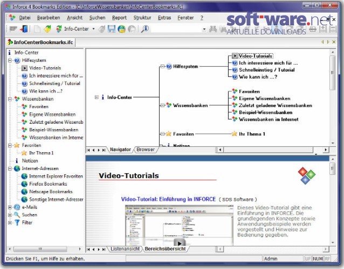Viewport: 344px width, 269px height.
Task: Select Eigene Wissensbanken in left tree
Action: (52, 115)
